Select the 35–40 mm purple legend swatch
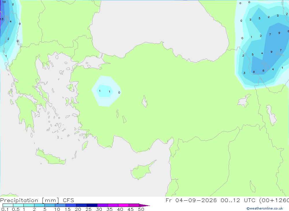The width and height of the screenshot is (289, 211). [x=113, y=205]
